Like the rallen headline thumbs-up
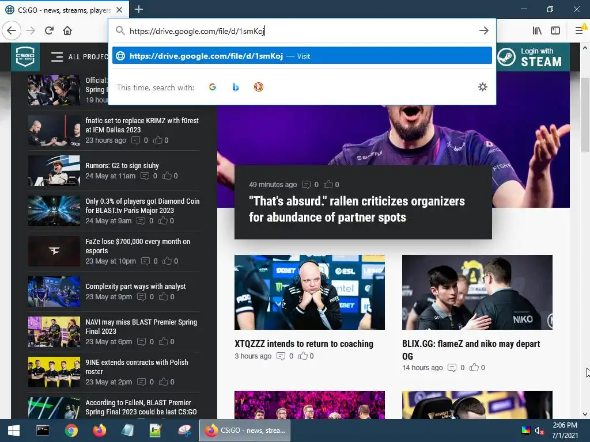The height and width of the screenshot is (442, 590). pos(328,184)
